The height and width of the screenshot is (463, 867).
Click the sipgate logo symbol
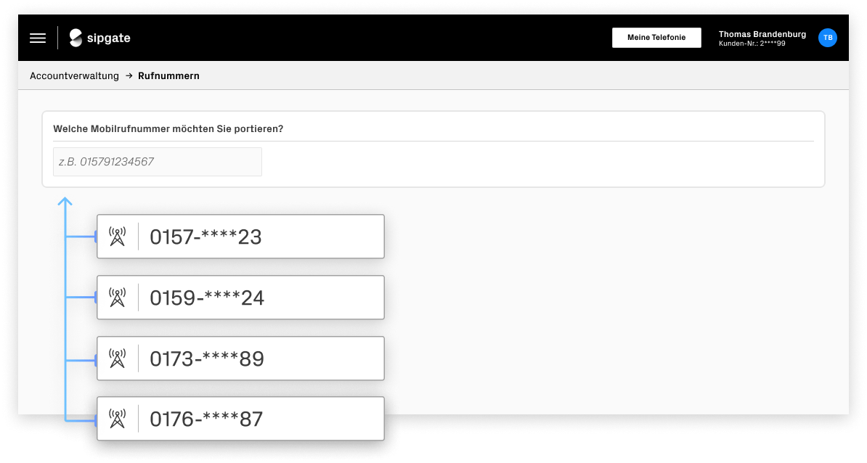coord(76,38)
